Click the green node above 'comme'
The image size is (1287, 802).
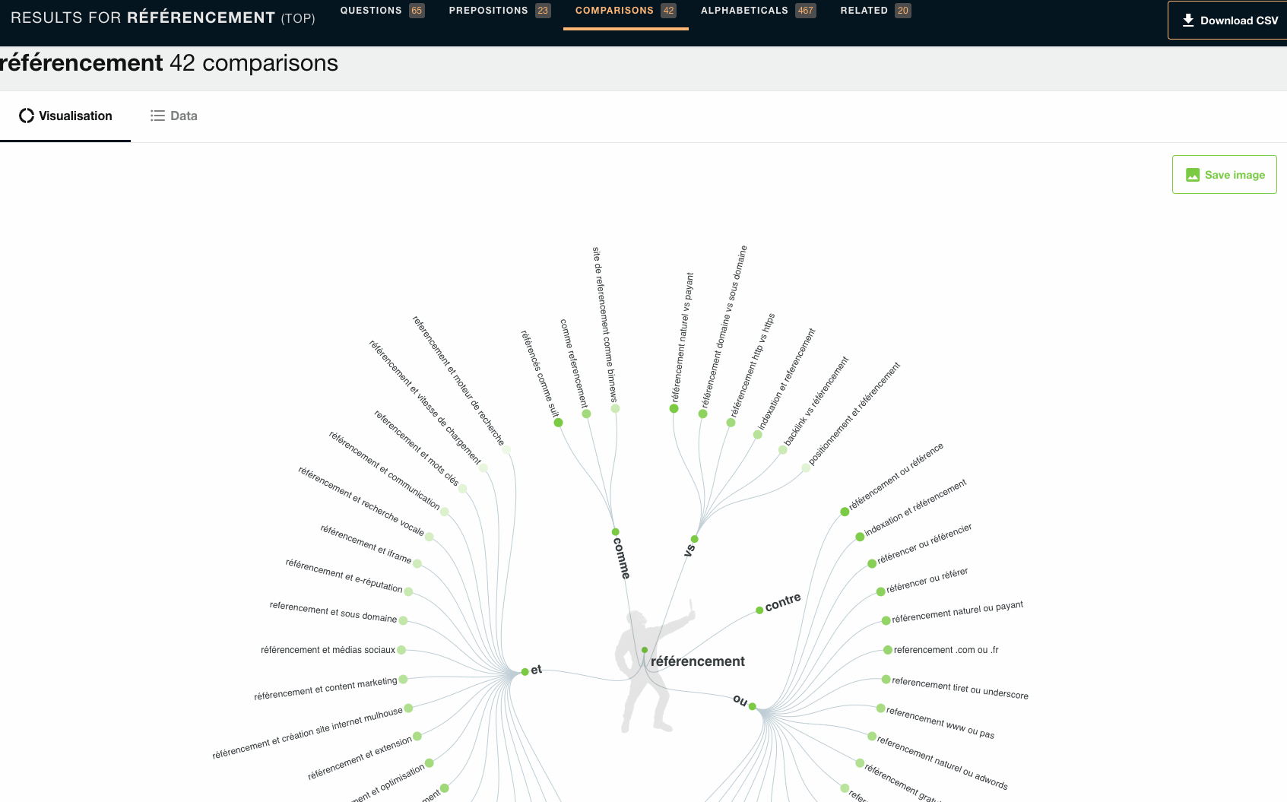(x=616, y=532)
